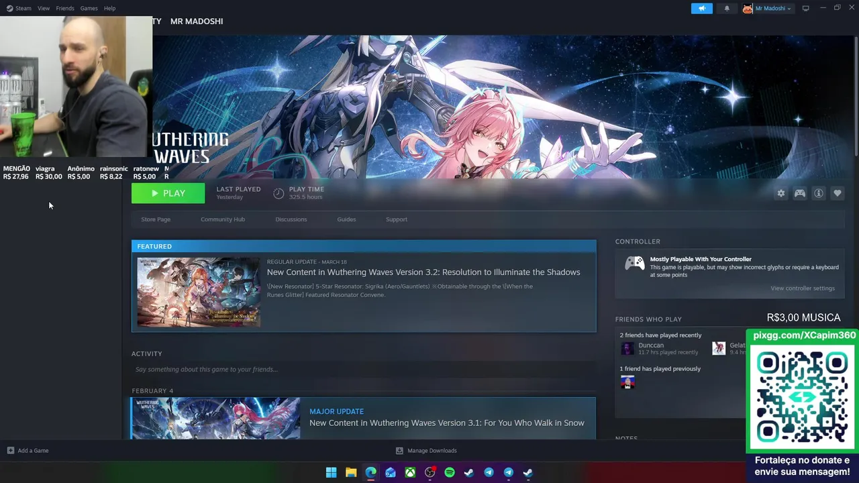The width and height of the screenshot is (859, 483).
Task: Open the Version 3.2 featured update thumbnail
Action: click(x=199, y=292)
